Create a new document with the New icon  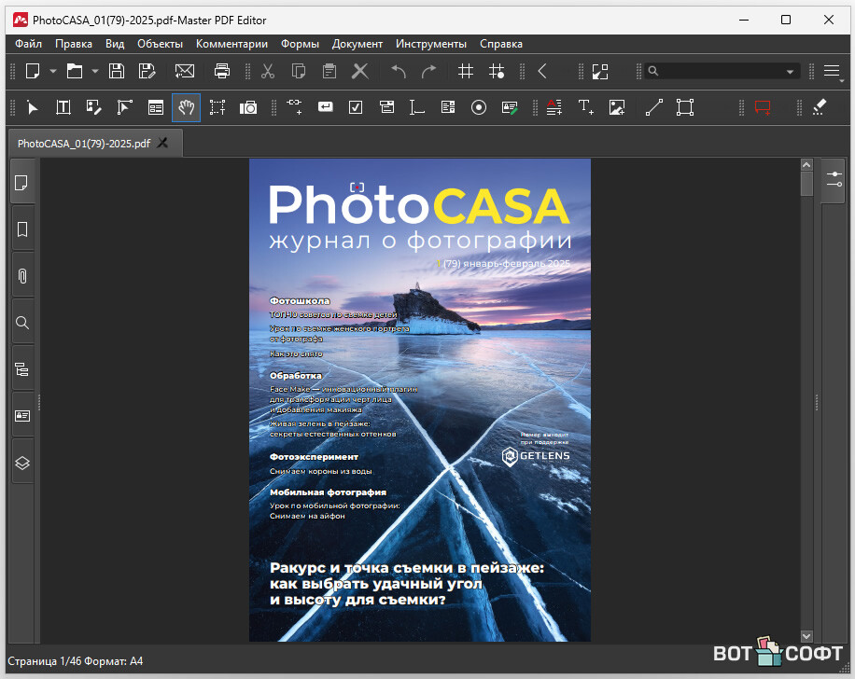(33, 71)
